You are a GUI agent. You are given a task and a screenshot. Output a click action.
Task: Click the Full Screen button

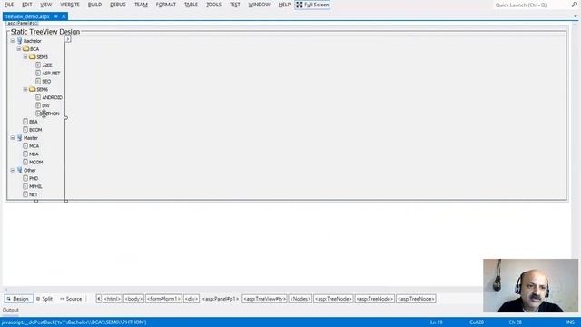[312, 5]
